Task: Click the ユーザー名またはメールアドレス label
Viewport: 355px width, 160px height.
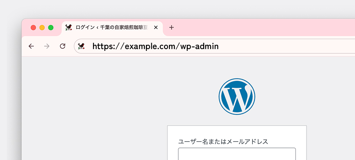Action: coord(223,142)
